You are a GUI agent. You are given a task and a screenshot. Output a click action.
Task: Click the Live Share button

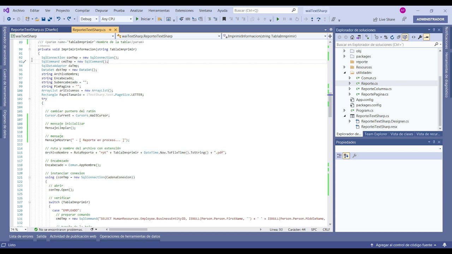point(384,19)
